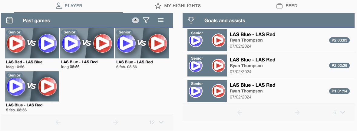
Task: Open the 5 feb. 08:56 game thumbnail
Action: [x=32, y=86]
